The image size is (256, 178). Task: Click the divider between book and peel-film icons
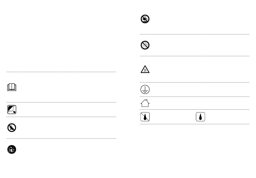pos(61,102)
